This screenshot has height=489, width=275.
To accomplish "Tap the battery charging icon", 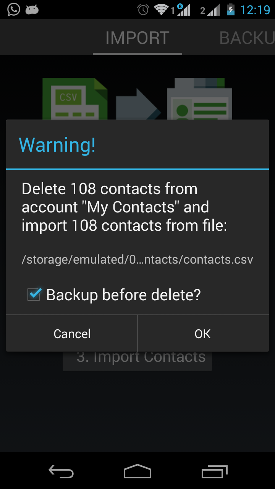I will [x=230, y=10].
